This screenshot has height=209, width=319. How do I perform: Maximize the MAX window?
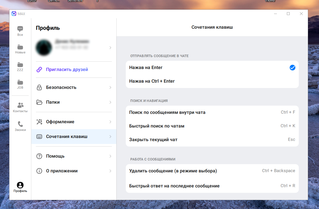(x=288, y=14)
